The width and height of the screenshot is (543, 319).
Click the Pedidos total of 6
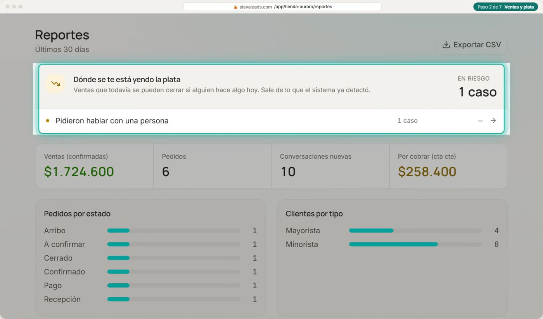tap(166, 172)
